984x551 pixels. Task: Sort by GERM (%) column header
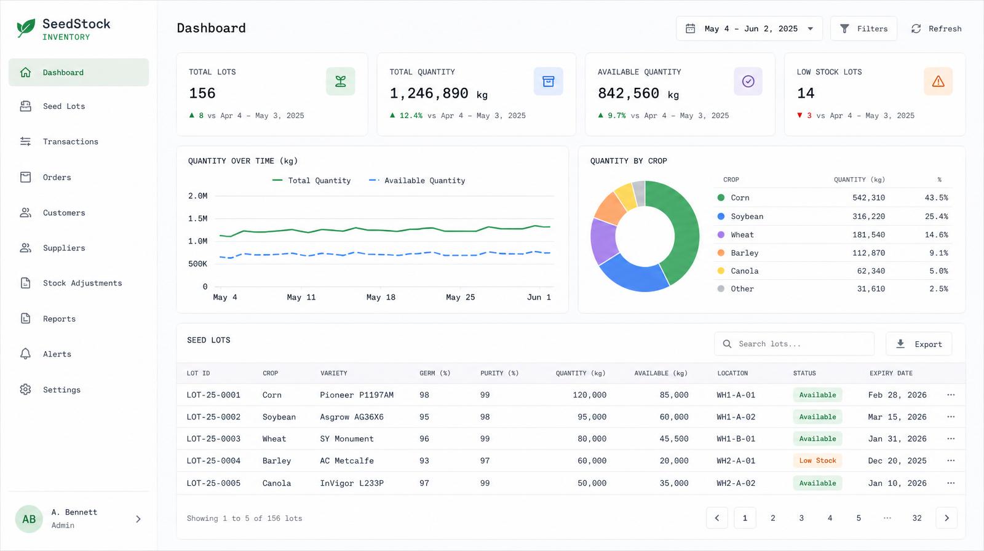435,373
